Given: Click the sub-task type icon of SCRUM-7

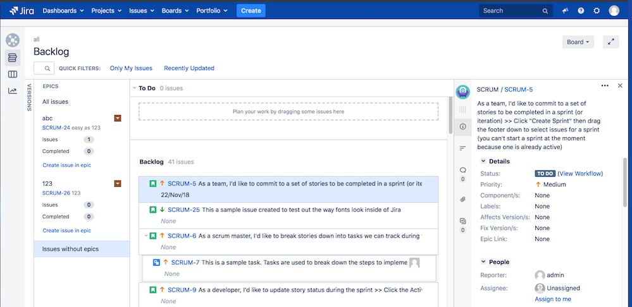Looking at the screenshot, I should click(x=156, y=263).
